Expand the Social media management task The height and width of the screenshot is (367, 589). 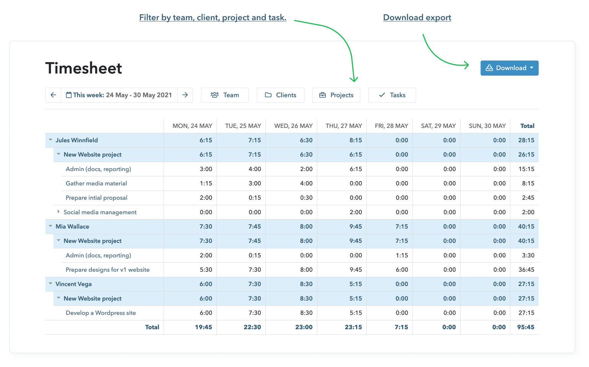click(58, 212)
